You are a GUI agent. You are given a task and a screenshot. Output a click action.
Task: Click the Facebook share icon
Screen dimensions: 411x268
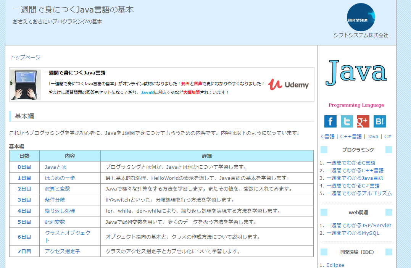point(330,121)
